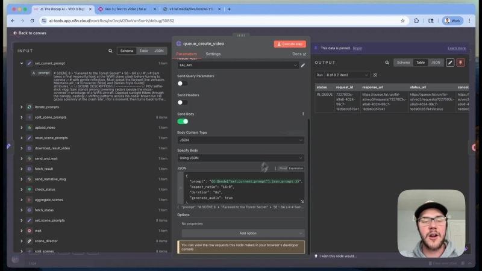Open the Add option dropdown
Screen dimensions: 482x271
pos(243,233)
